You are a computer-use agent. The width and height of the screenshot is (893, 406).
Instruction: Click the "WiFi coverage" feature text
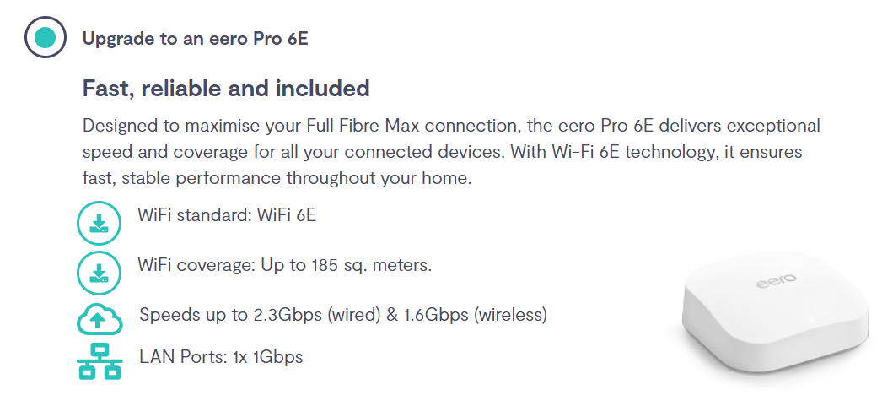(x=192, y=265)
